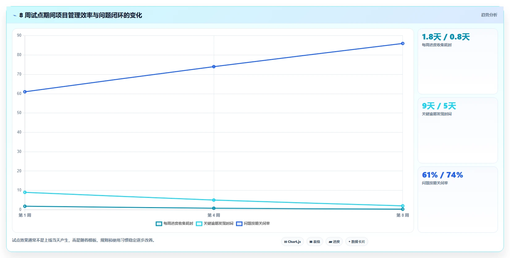Select the blue 第 4 周 point near 74
Image resolution: width=510 pixels, height=258 pixels.
pos(214,67)
